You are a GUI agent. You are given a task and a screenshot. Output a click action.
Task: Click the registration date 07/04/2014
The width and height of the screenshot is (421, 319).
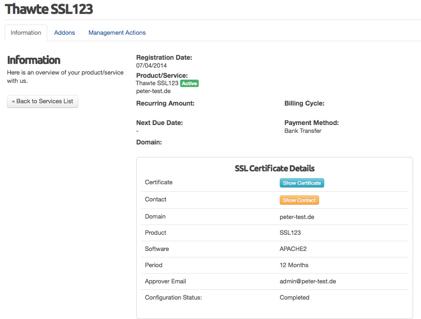point(151,65)
